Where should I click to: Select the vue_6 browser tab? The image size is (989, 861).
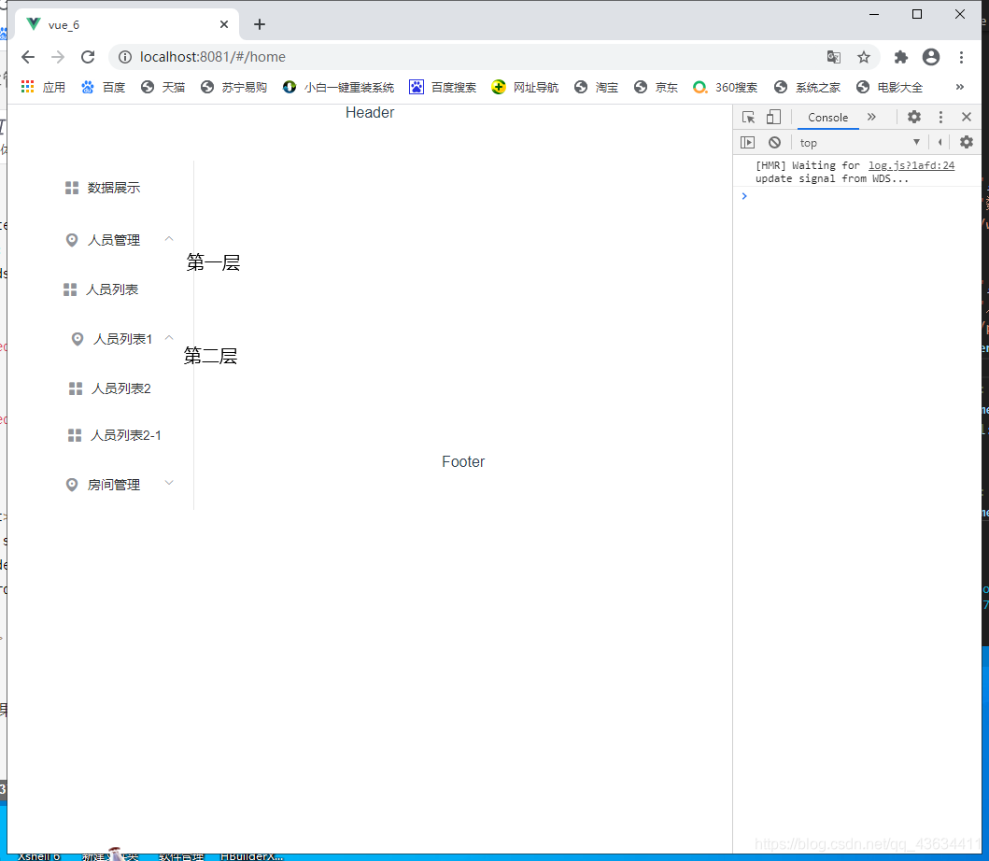pos(127,24)
